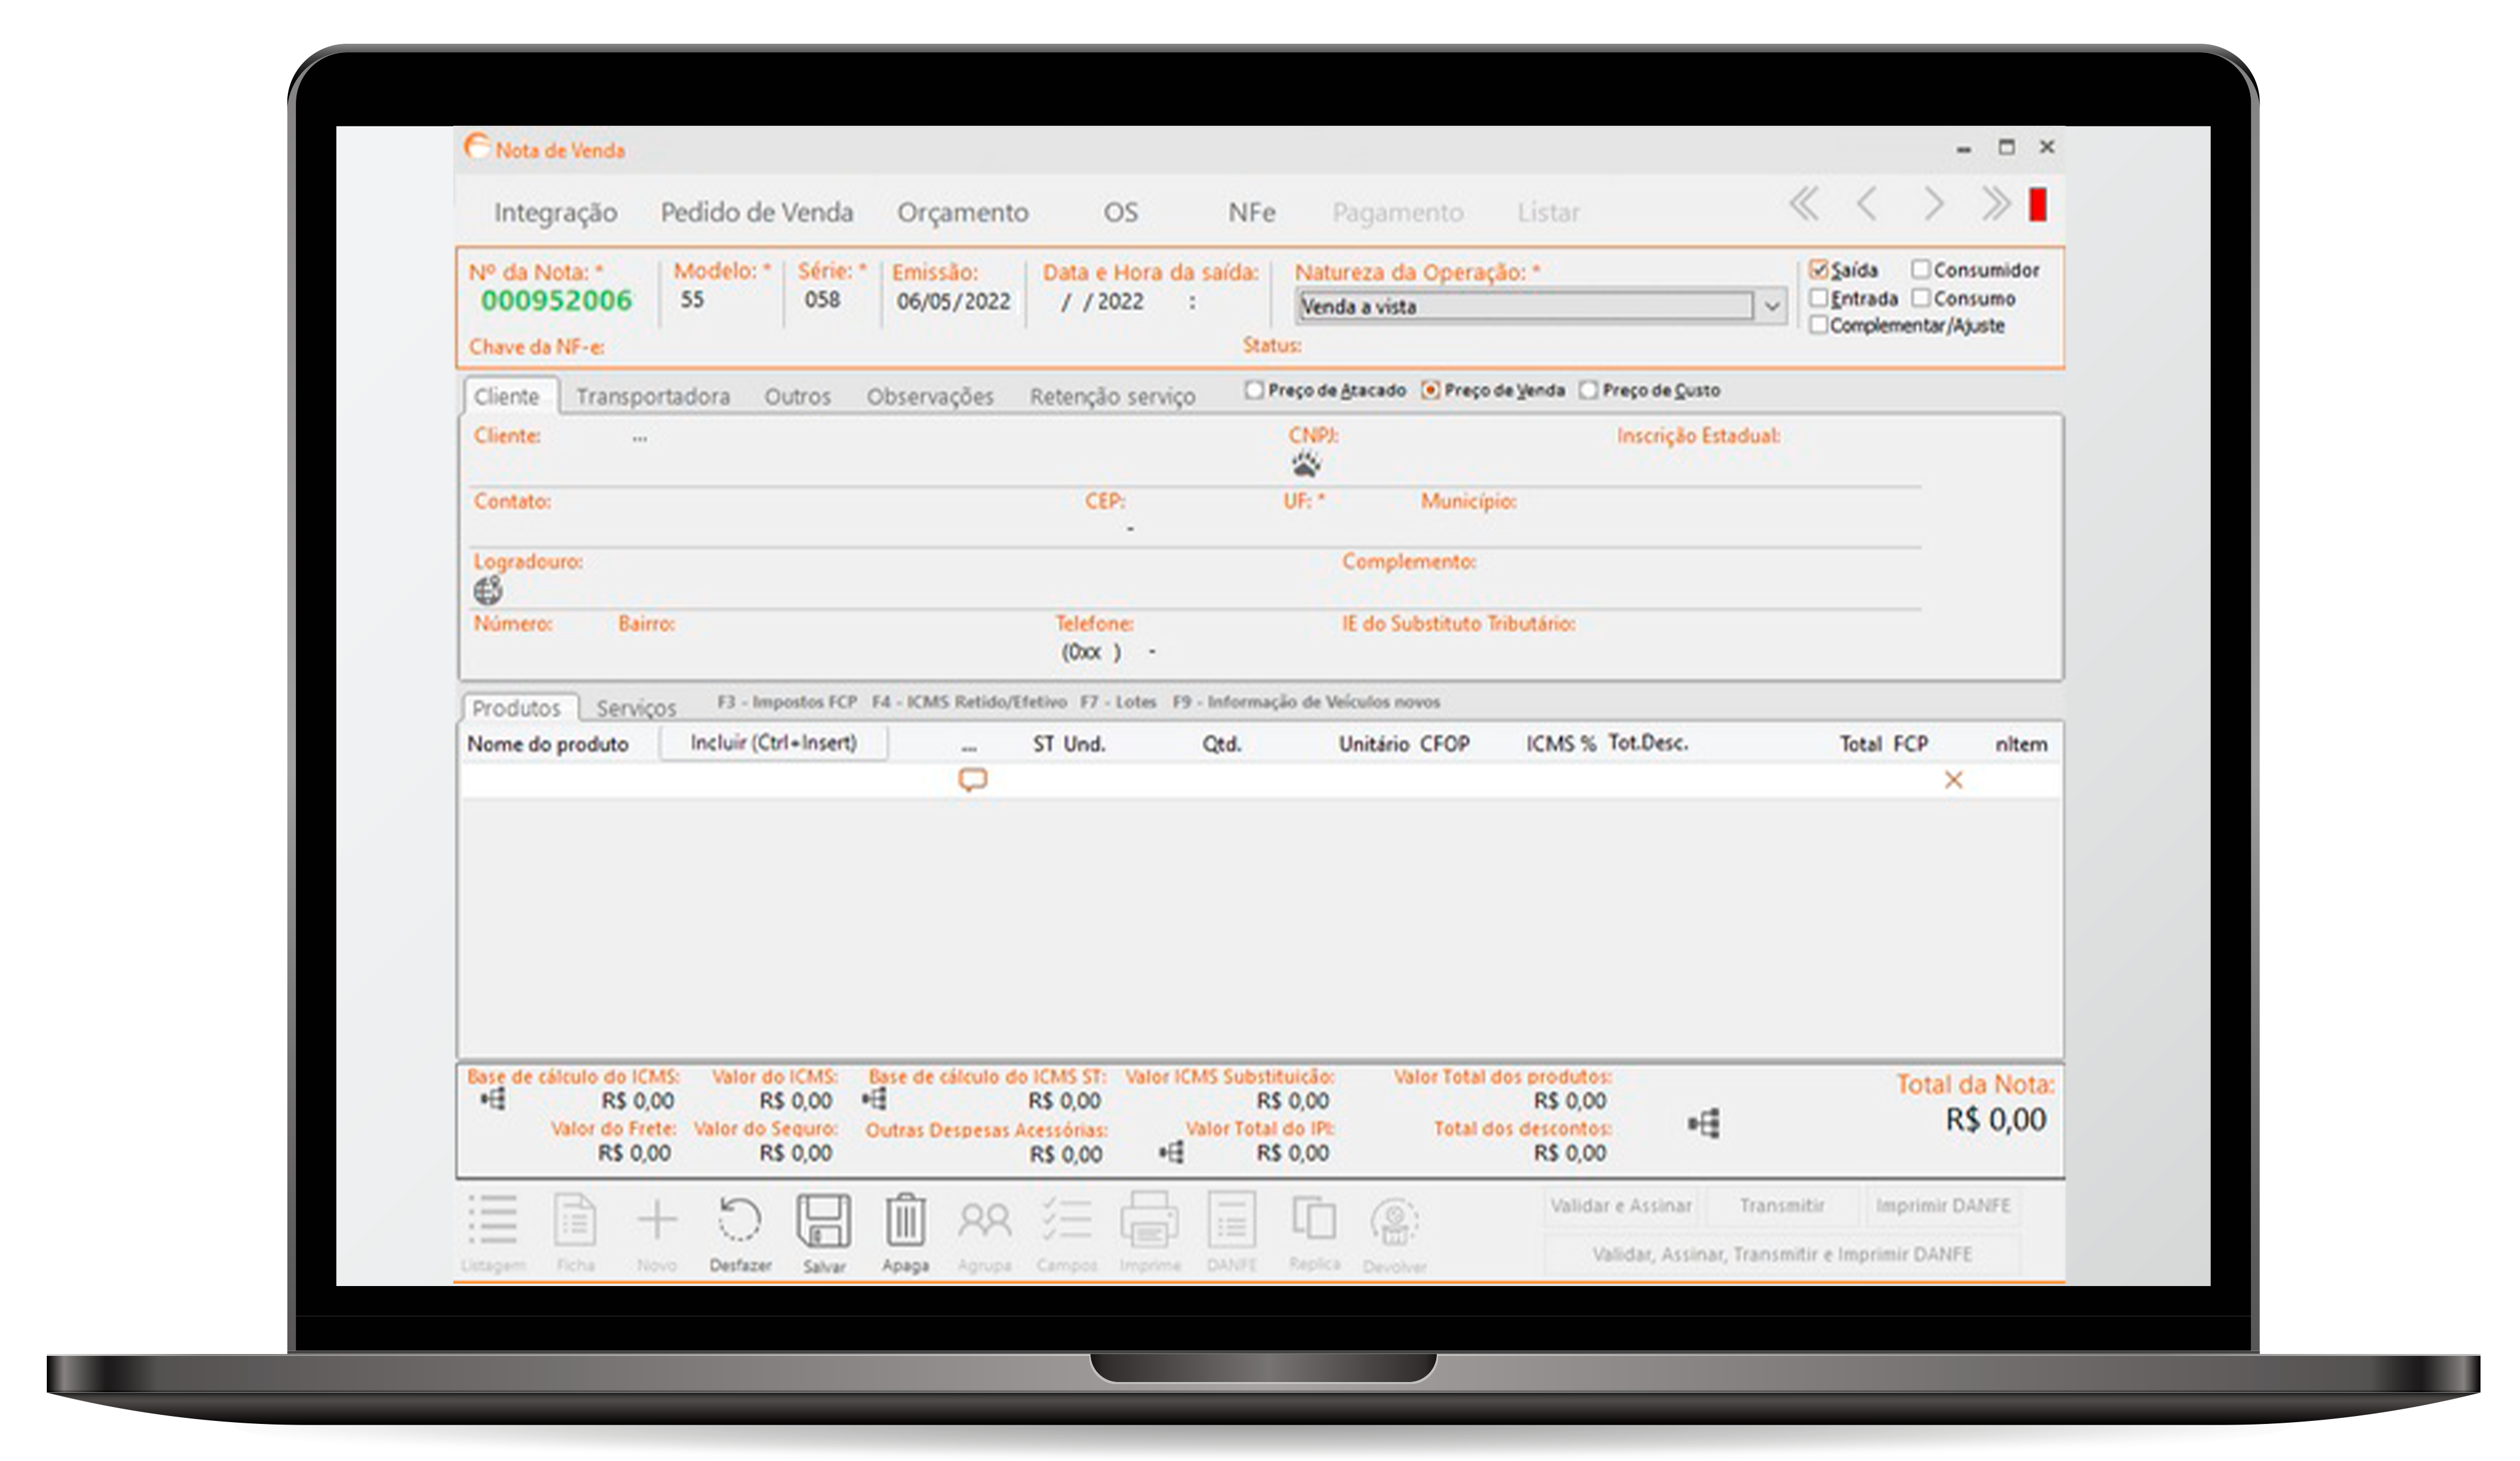
Task: Click tree icon under Base de cálculo do ICMS
Action: (x=493, y=1100)
